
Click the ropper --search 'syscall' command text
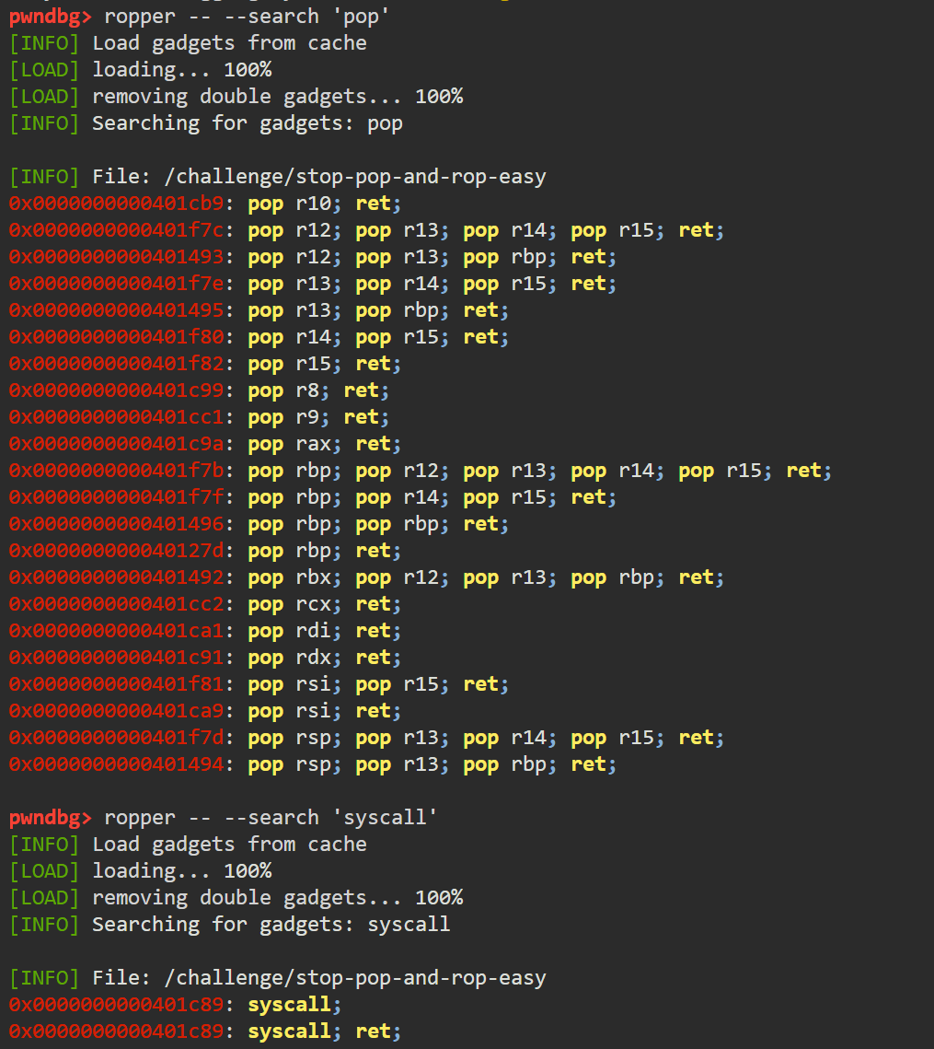coord(271,818)
